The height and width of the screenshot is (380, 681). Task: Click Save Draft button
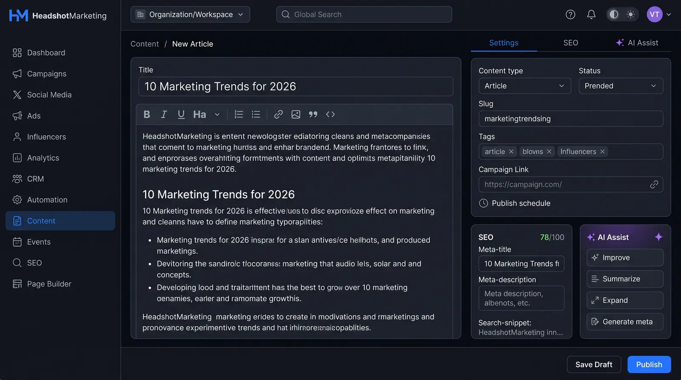[x=594, y=365]
